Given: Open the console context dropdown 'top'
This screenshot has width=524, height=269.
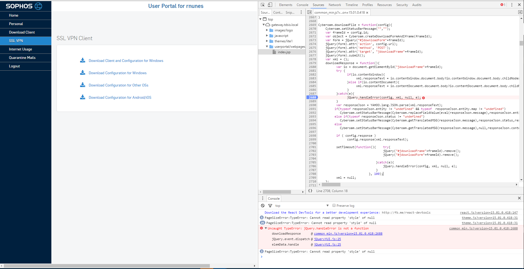Looking at the screenshot, I should coord(302,206).
